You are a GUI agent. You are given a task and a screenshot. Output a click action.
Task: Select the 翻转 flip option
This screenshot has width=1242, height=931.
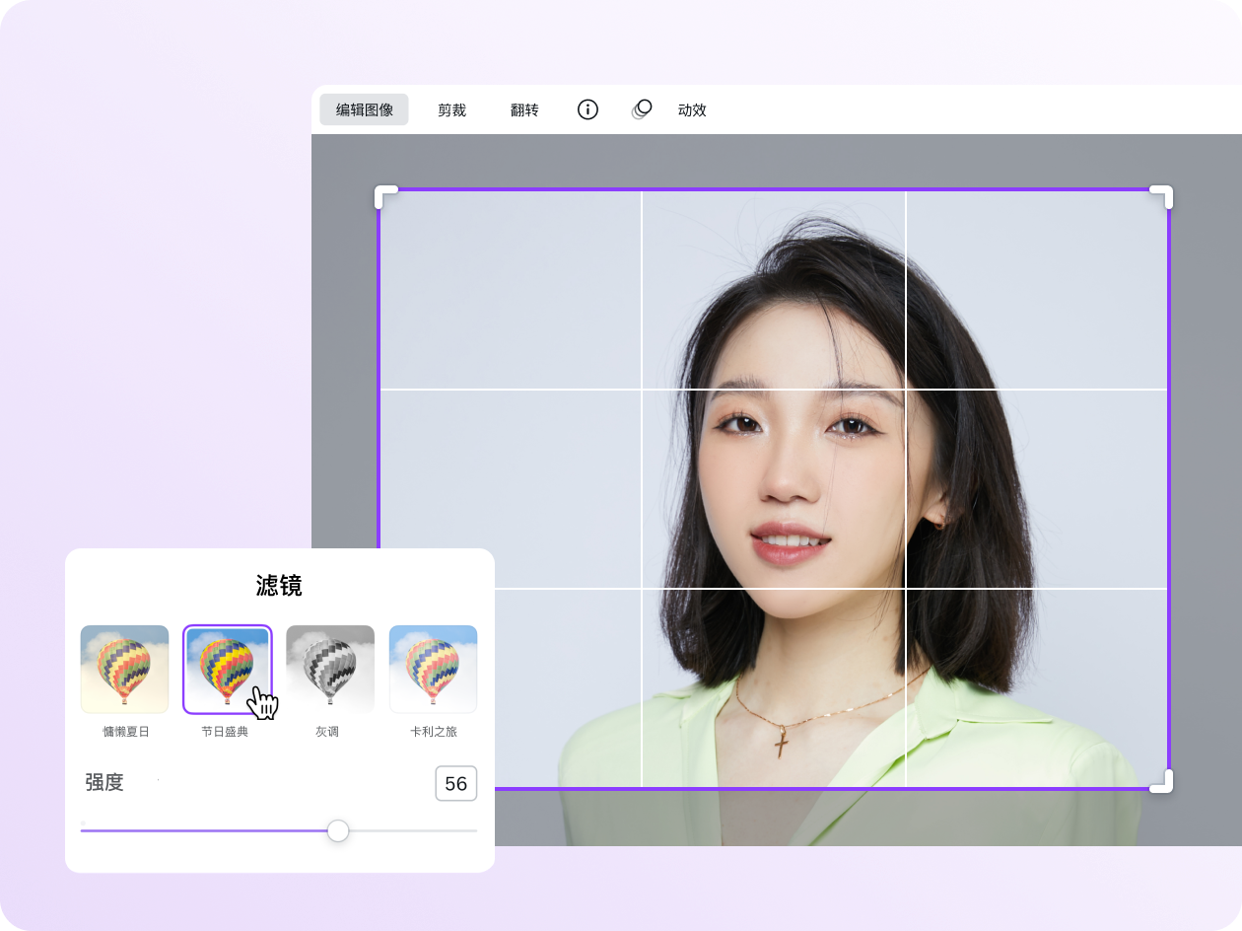[x=524, y=109]
